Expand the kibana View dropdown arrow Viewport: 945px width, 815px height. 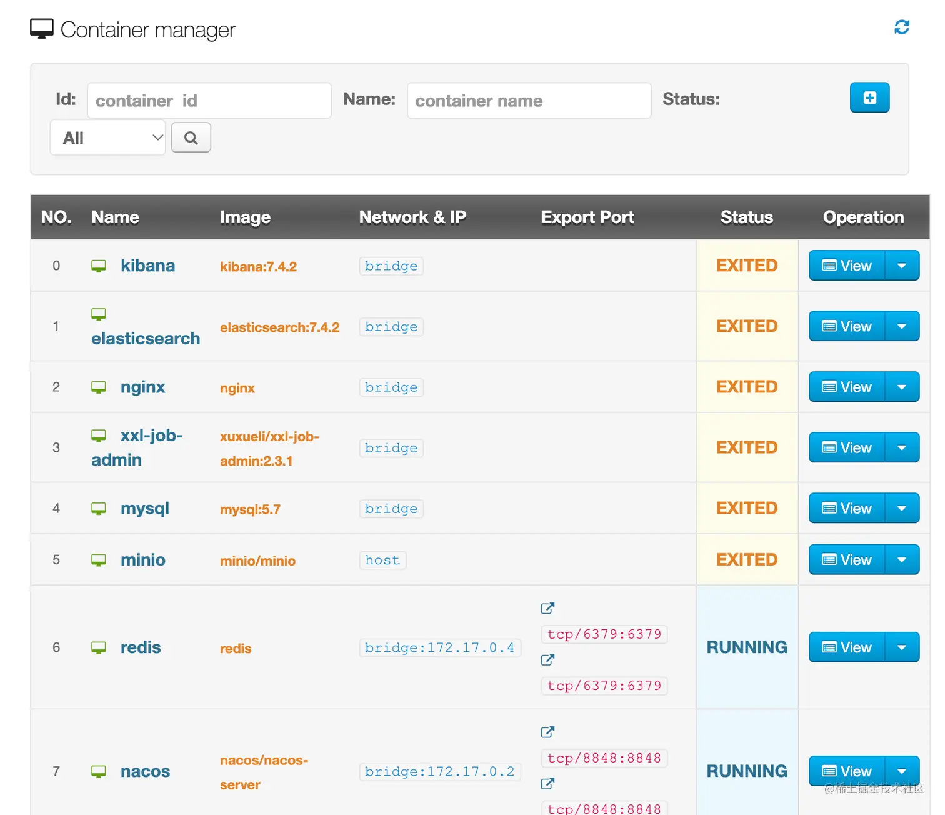coord(902,266)
